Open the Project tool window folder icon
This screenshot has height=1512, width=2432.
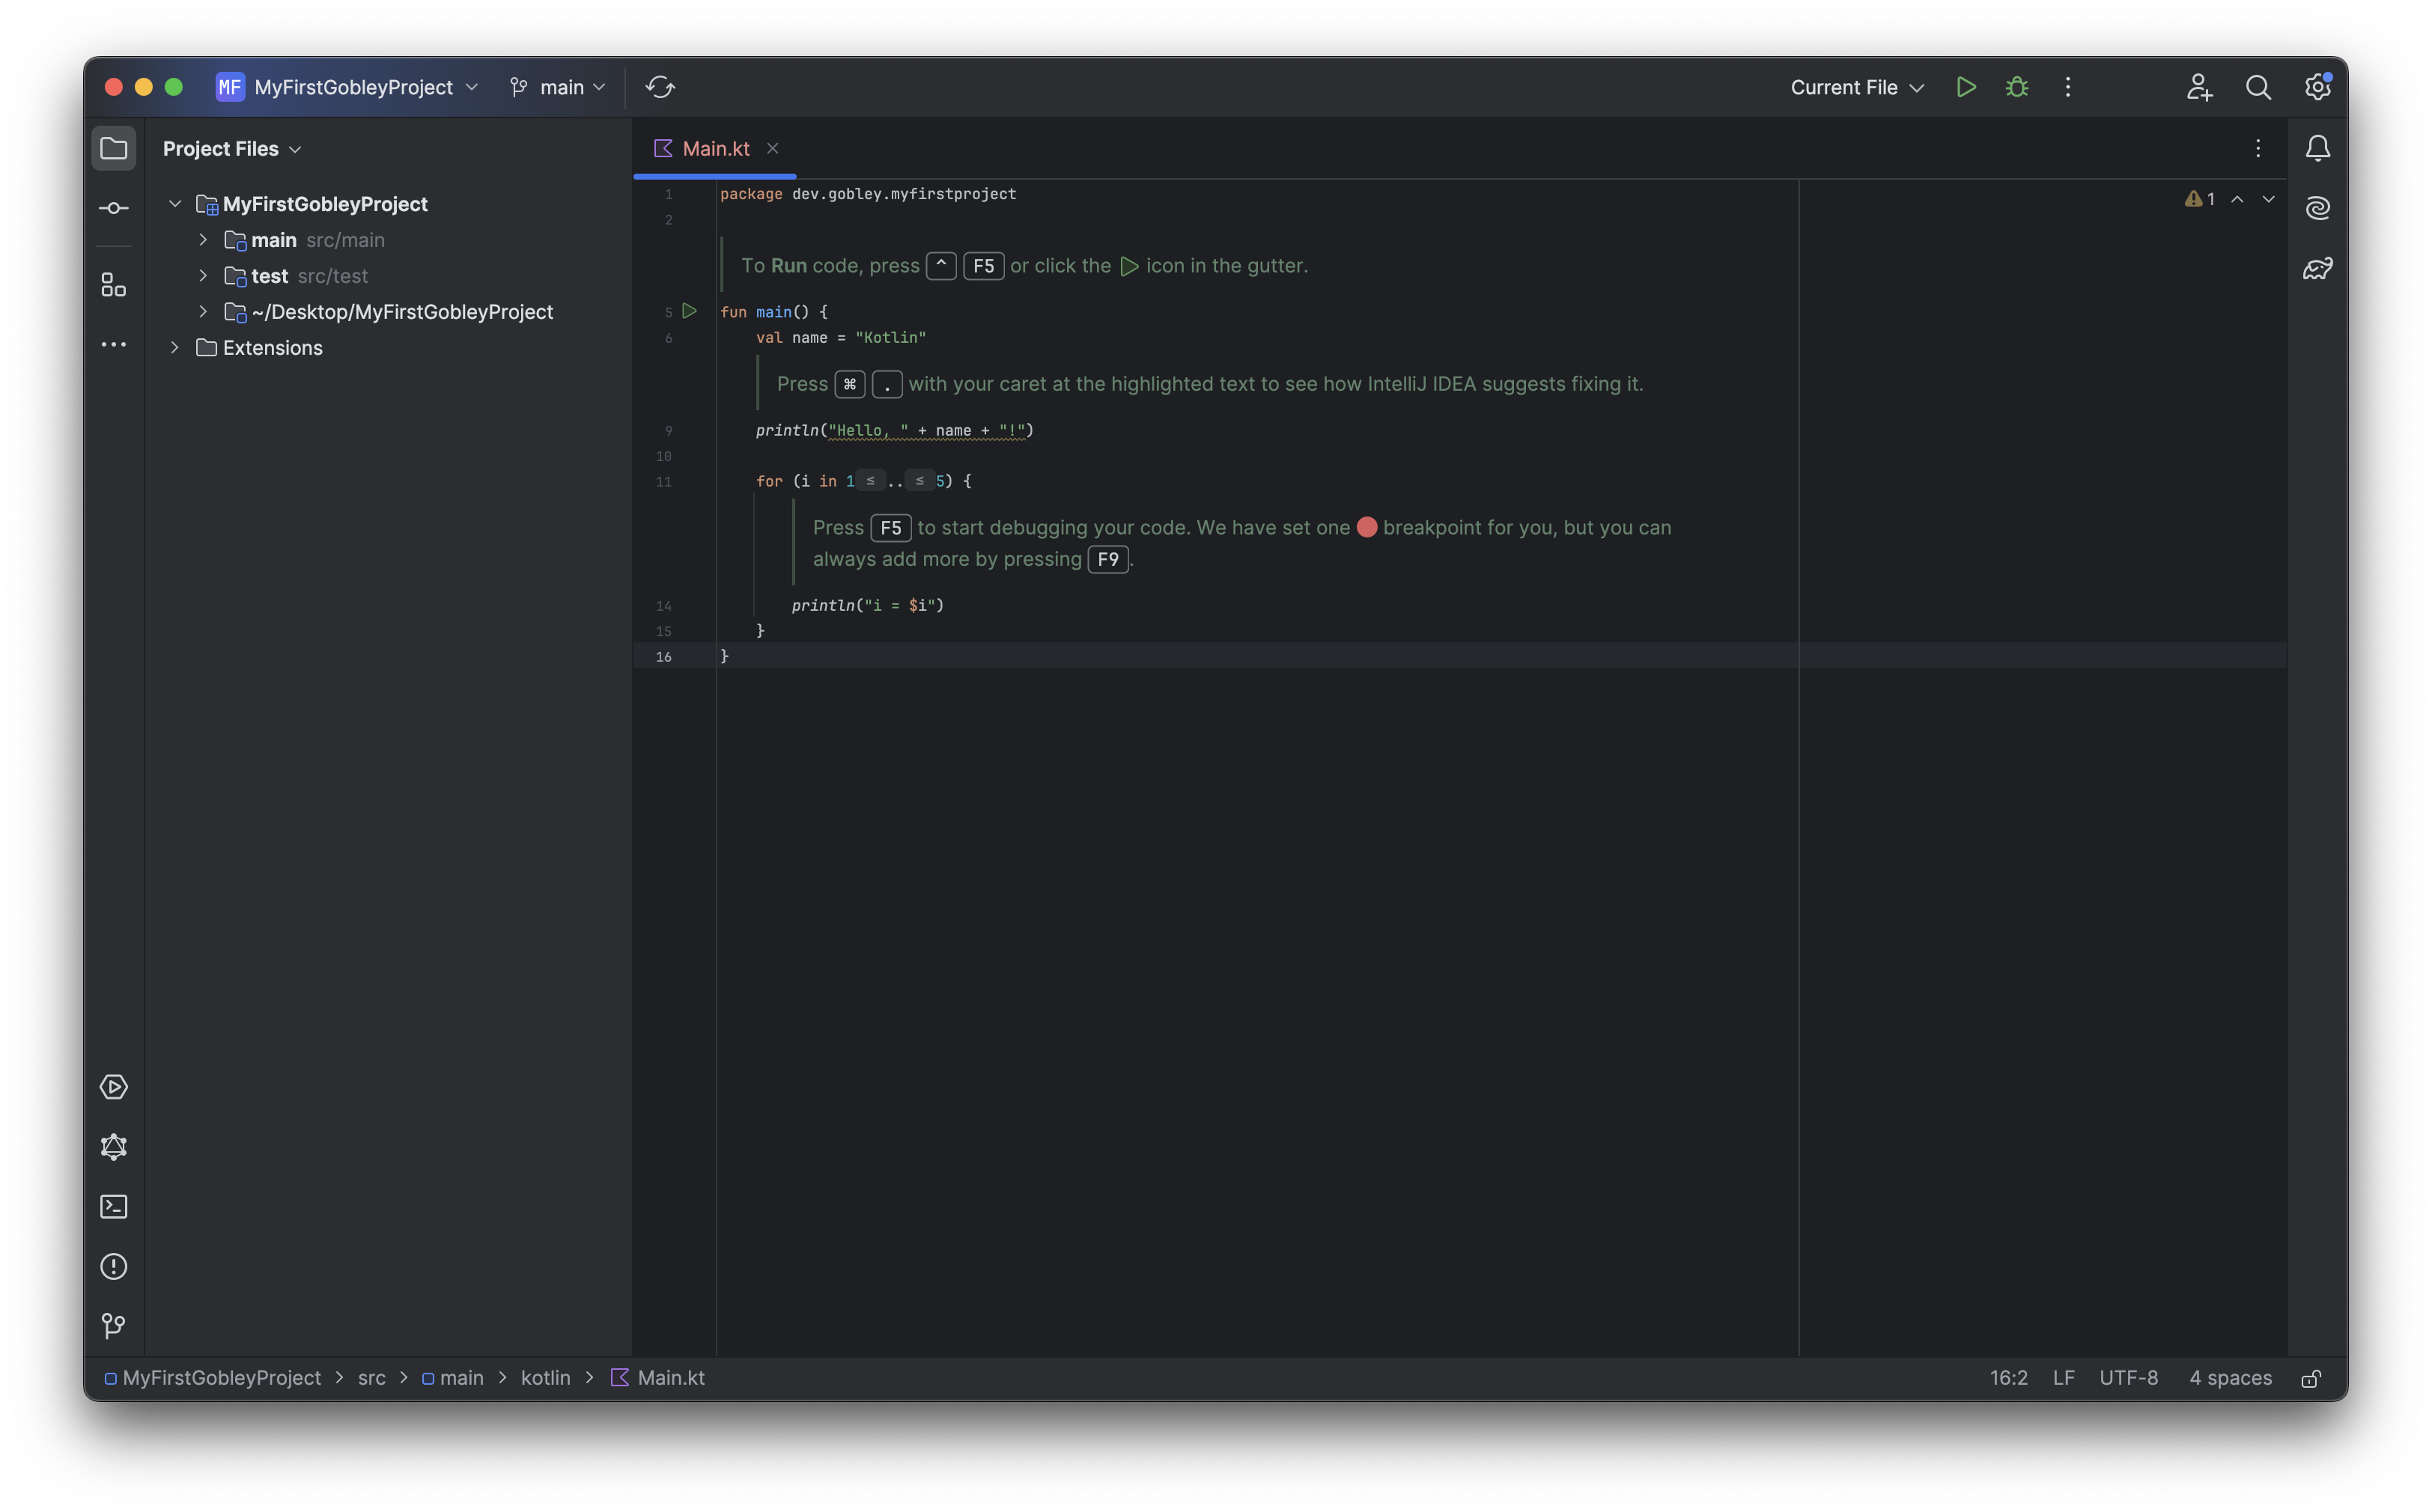[114, 148]
